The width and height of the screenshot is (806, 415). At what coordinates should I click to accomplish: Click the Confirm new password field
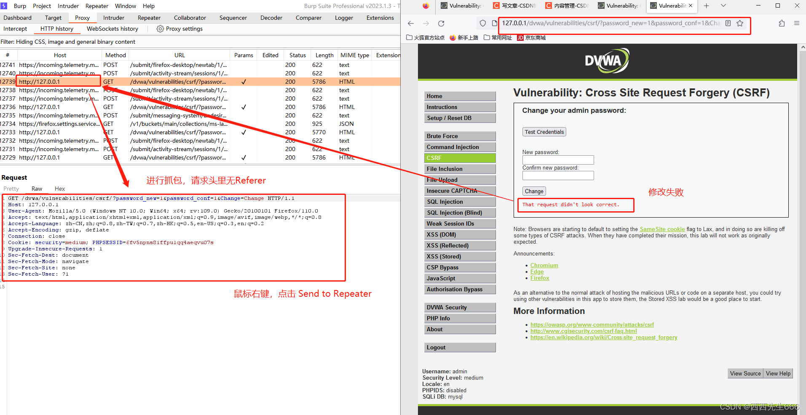(x=558, y=176)
